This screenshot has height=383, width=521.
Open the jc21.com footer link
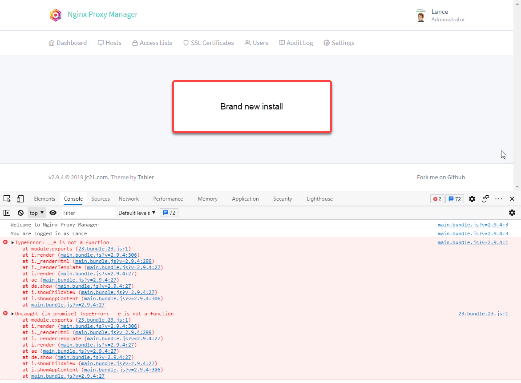point(97,177)
